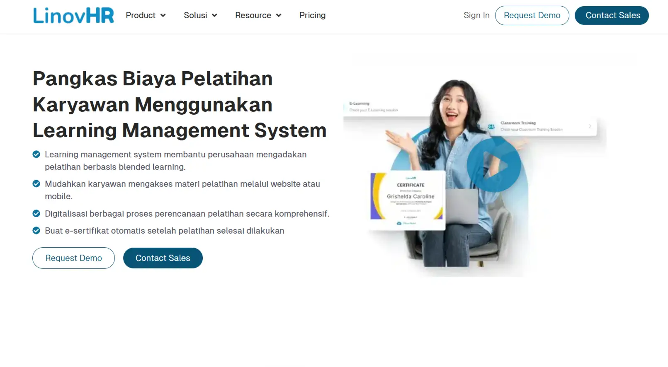Open the Product dropdown menu
The image size is (668, 367).
(x=146, y=15)
